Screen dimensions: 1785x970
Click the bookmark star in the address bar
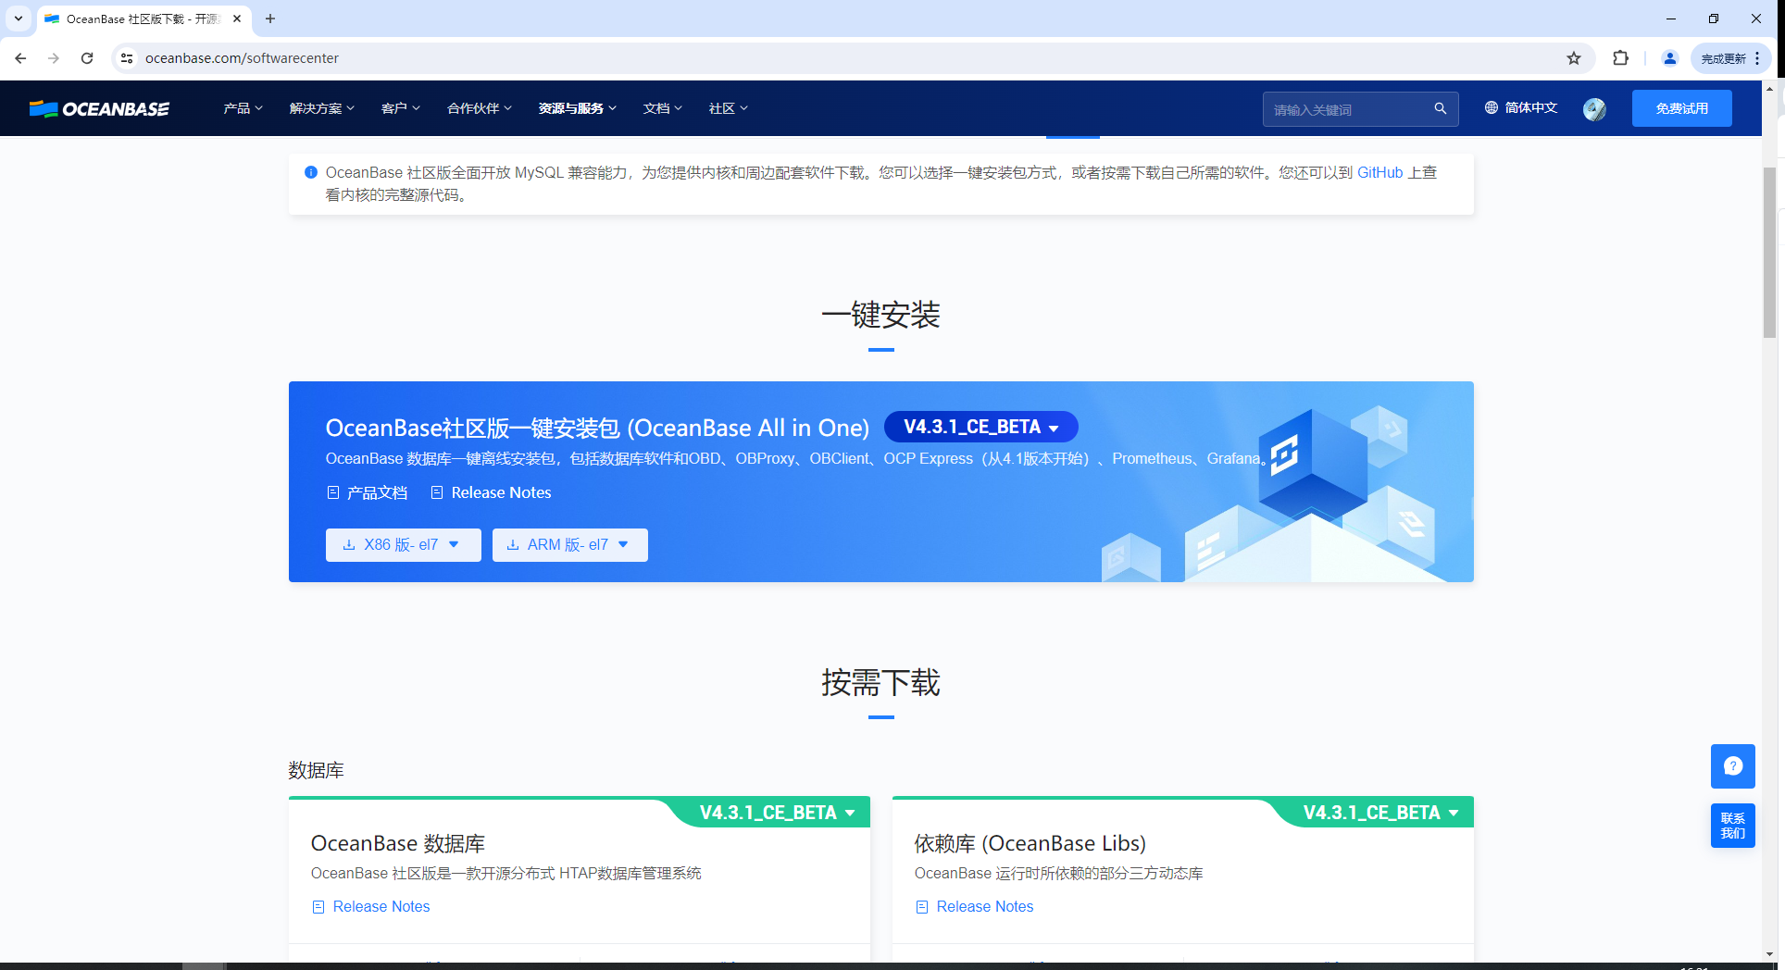pos(1574,57)
